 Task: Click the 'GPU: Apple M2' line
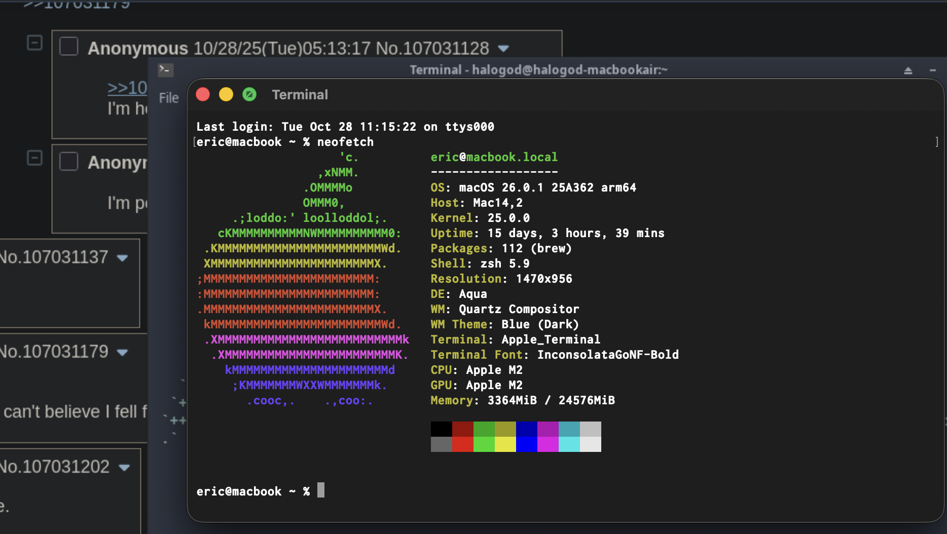click(x=477, y=385)
